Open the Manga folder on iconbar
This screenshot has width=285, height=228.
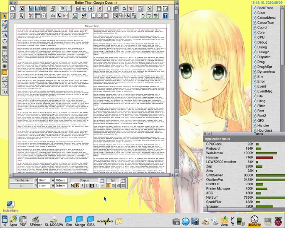[x=80, y=221]
